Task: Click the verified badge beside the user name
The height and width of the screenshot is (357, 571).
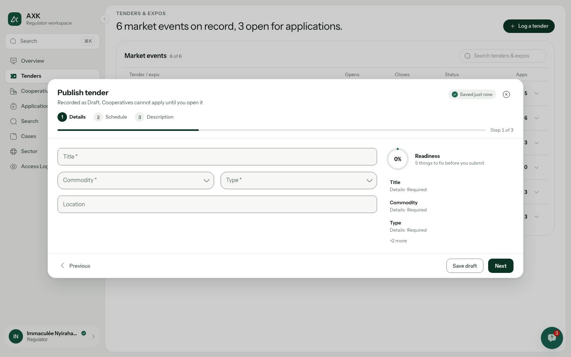Action: click(84, 333)
